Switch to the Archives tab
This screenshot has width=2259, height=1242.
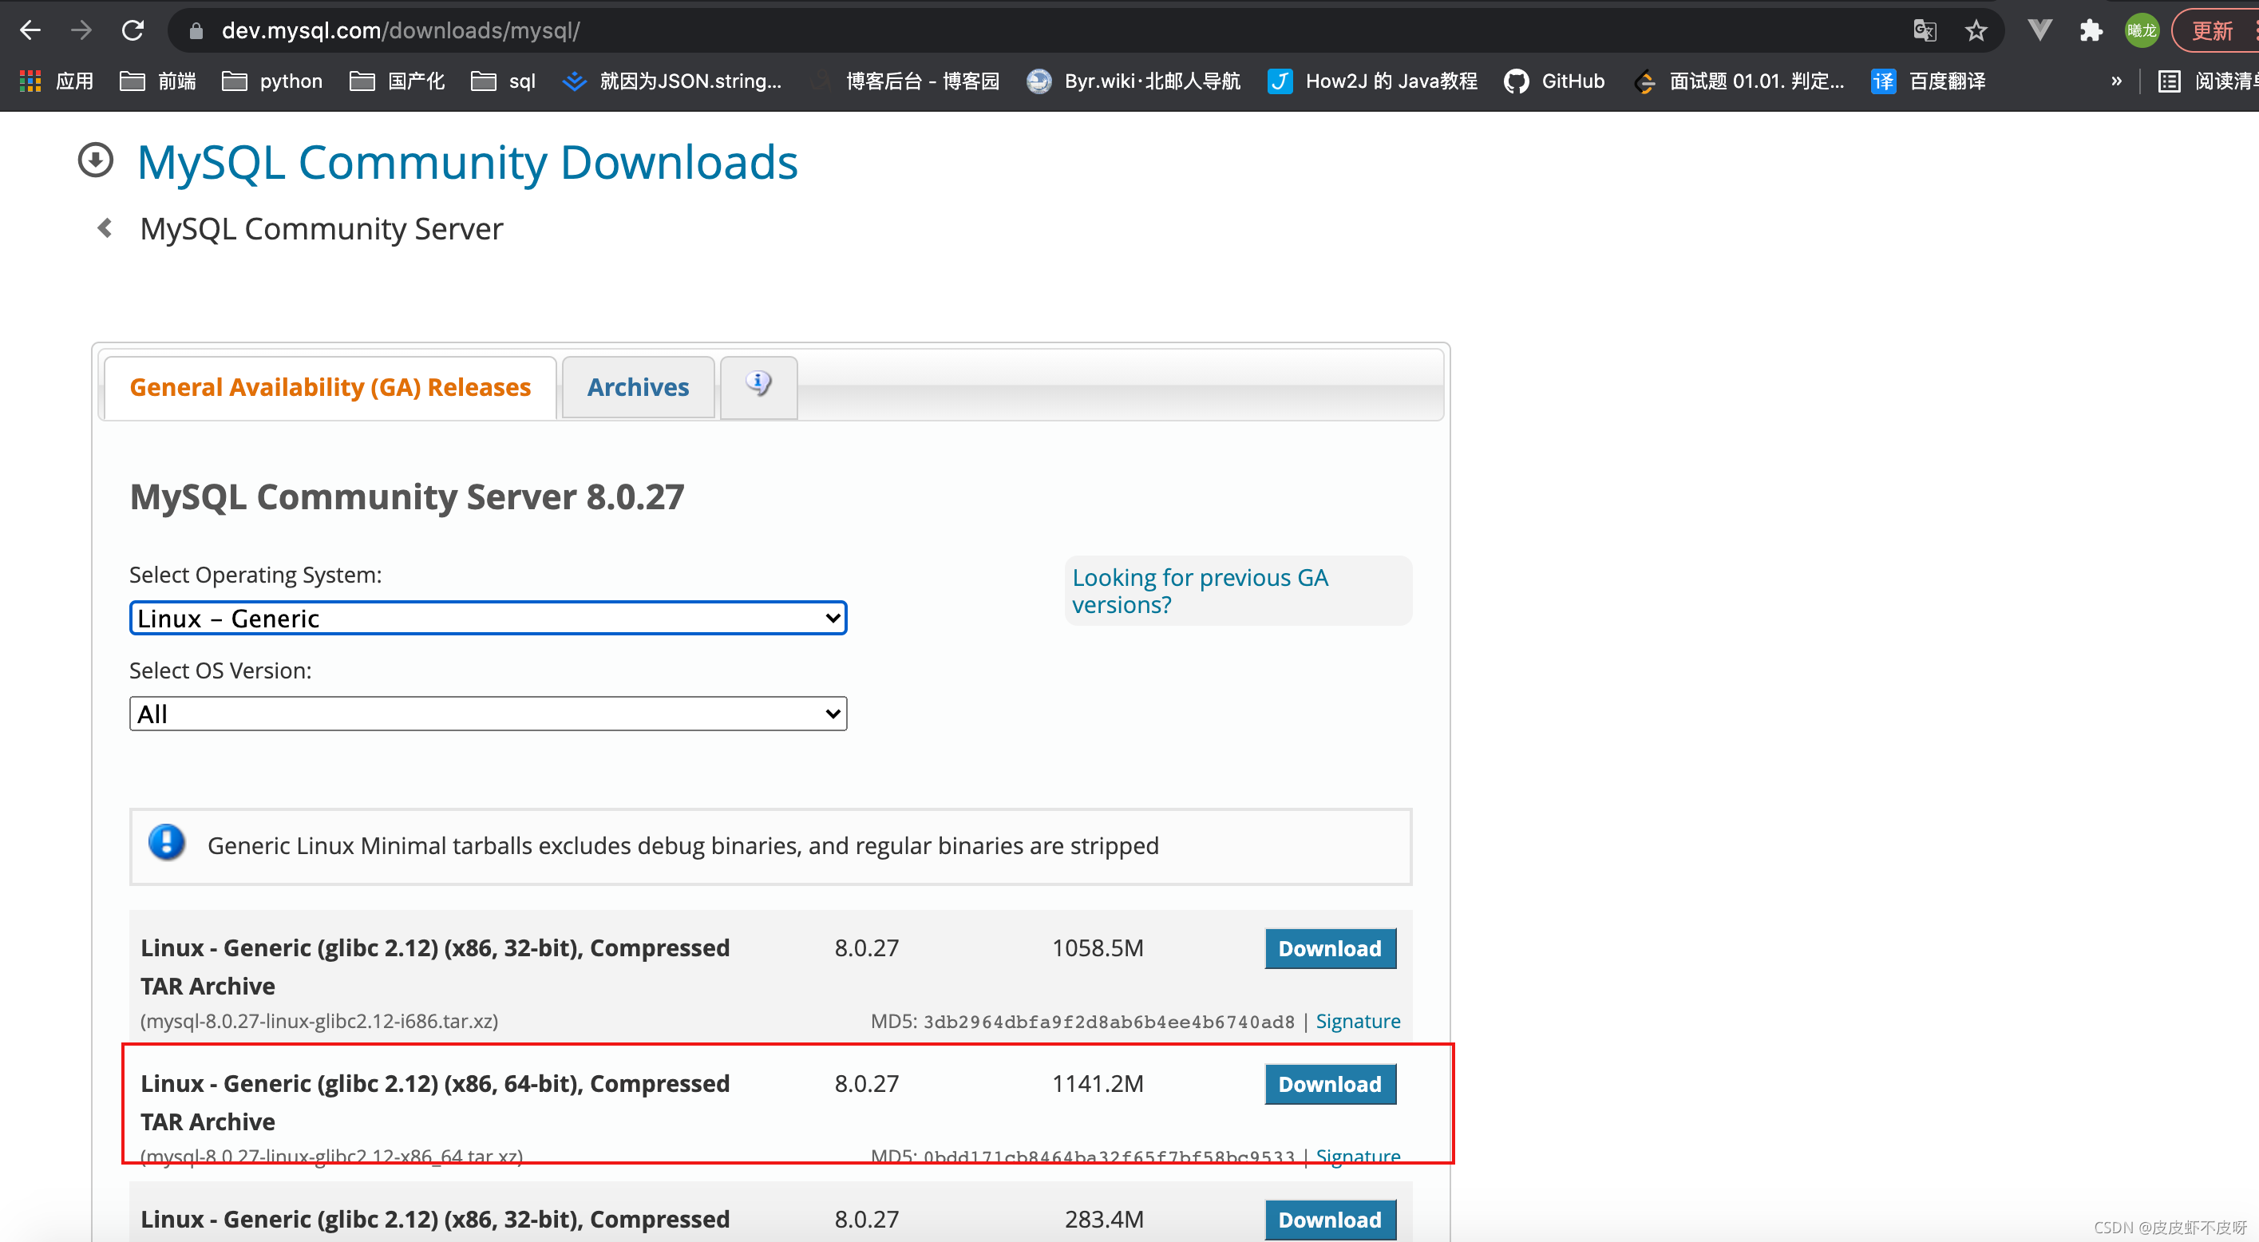click(639, 387)
